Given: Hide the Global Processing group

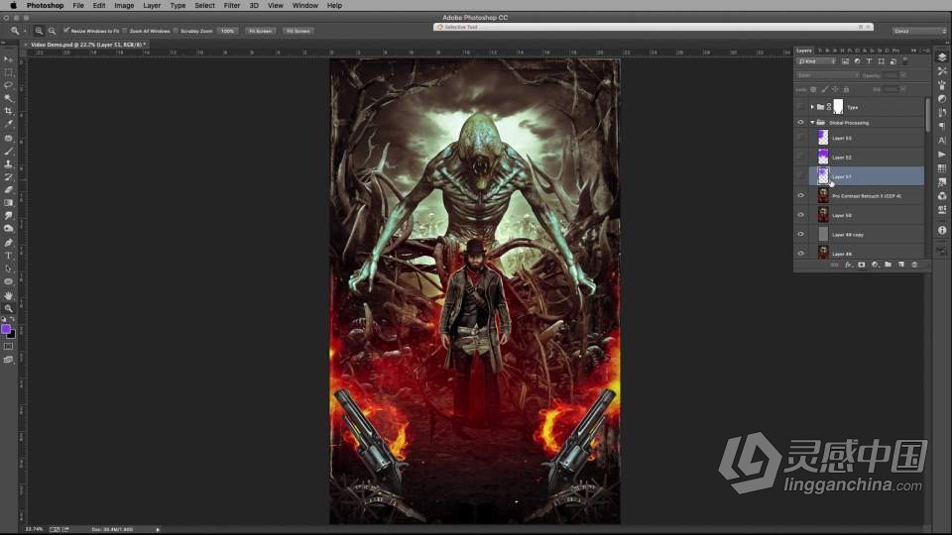Looking at the screenshot, I should [x=801, y=123].
